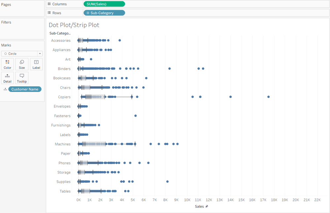Click the Copiers row label
This screenshot has height=213, width=330.
[x=64, y=97]
